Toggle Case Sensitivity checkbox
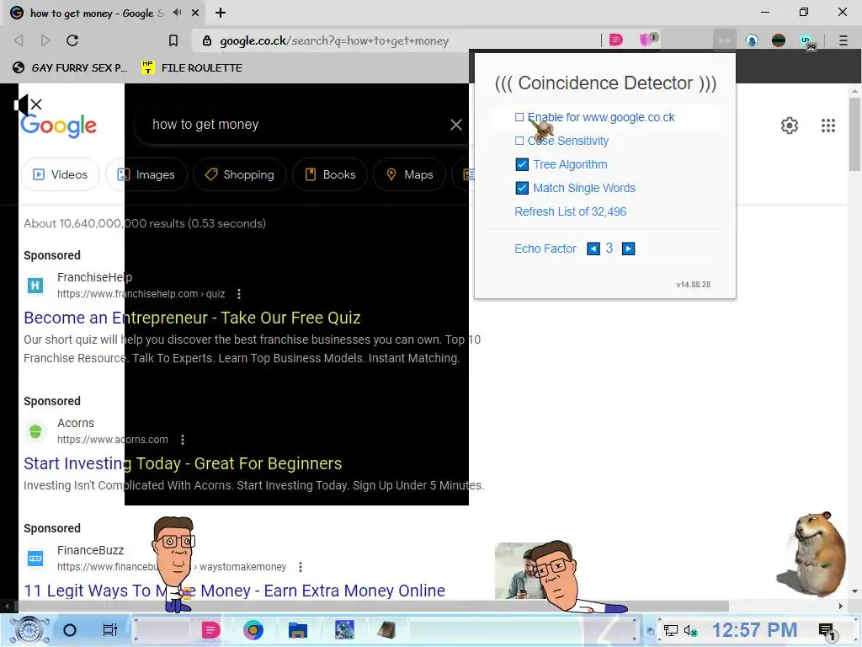 (x=519, y=141)
